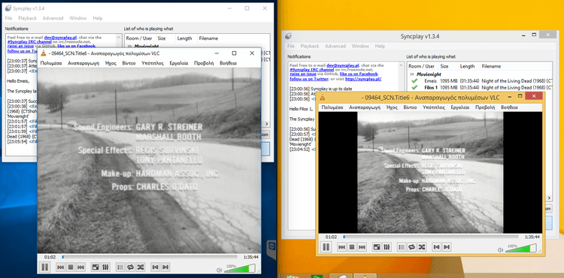
Task: Collapse the Movienight room in right Syncplay
Action: click(x=412, y=74)
